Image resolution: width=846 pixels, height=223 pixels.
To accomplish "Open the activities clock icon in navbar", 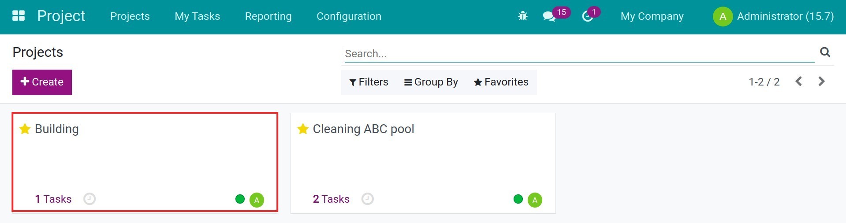I will tap(588, 17).
